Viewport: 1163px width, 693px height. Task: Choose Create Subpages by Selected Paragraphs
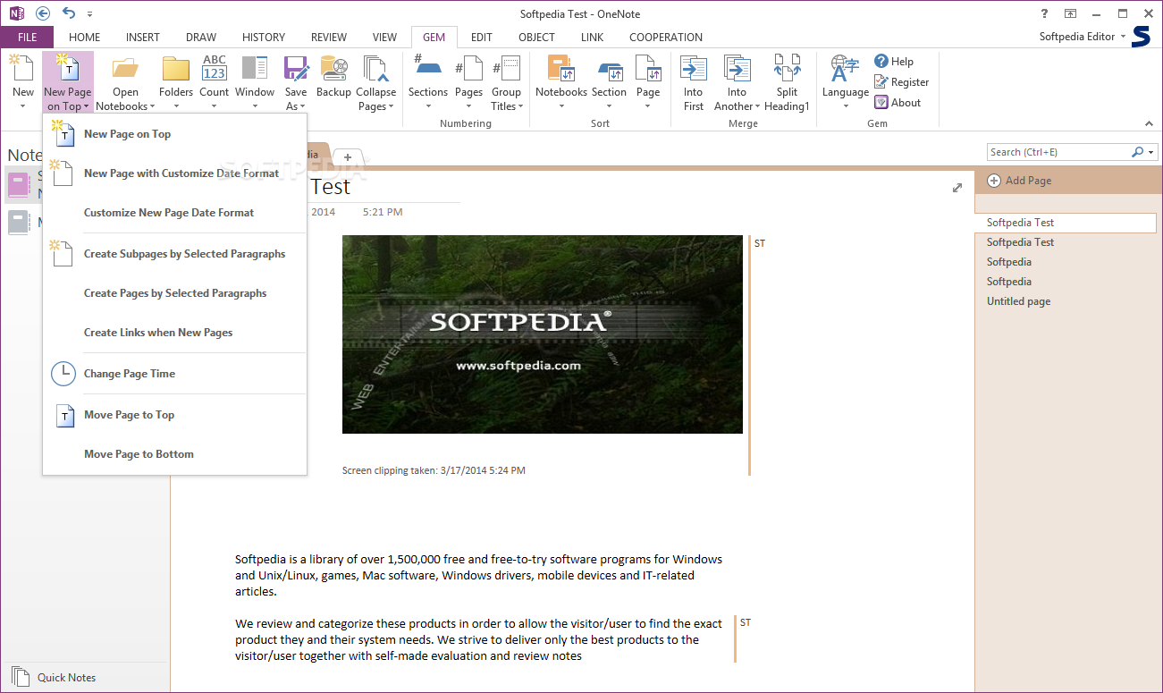(x=175, y=254)
